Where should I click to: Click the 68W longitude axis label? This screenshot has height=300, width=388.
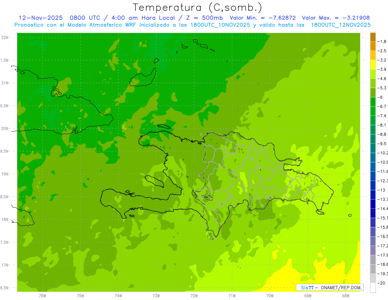(x=346, y=295)
